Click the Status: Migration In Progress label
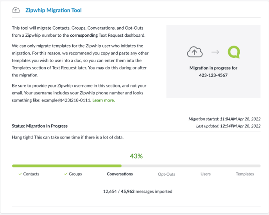Image resolution: width=269 pixels, height=215 pixels. click(x=39, y=126)
